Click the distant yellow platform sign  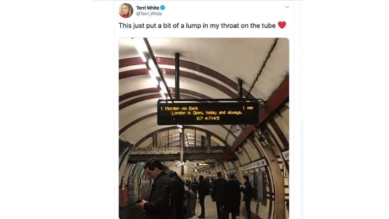click(203, 164)
